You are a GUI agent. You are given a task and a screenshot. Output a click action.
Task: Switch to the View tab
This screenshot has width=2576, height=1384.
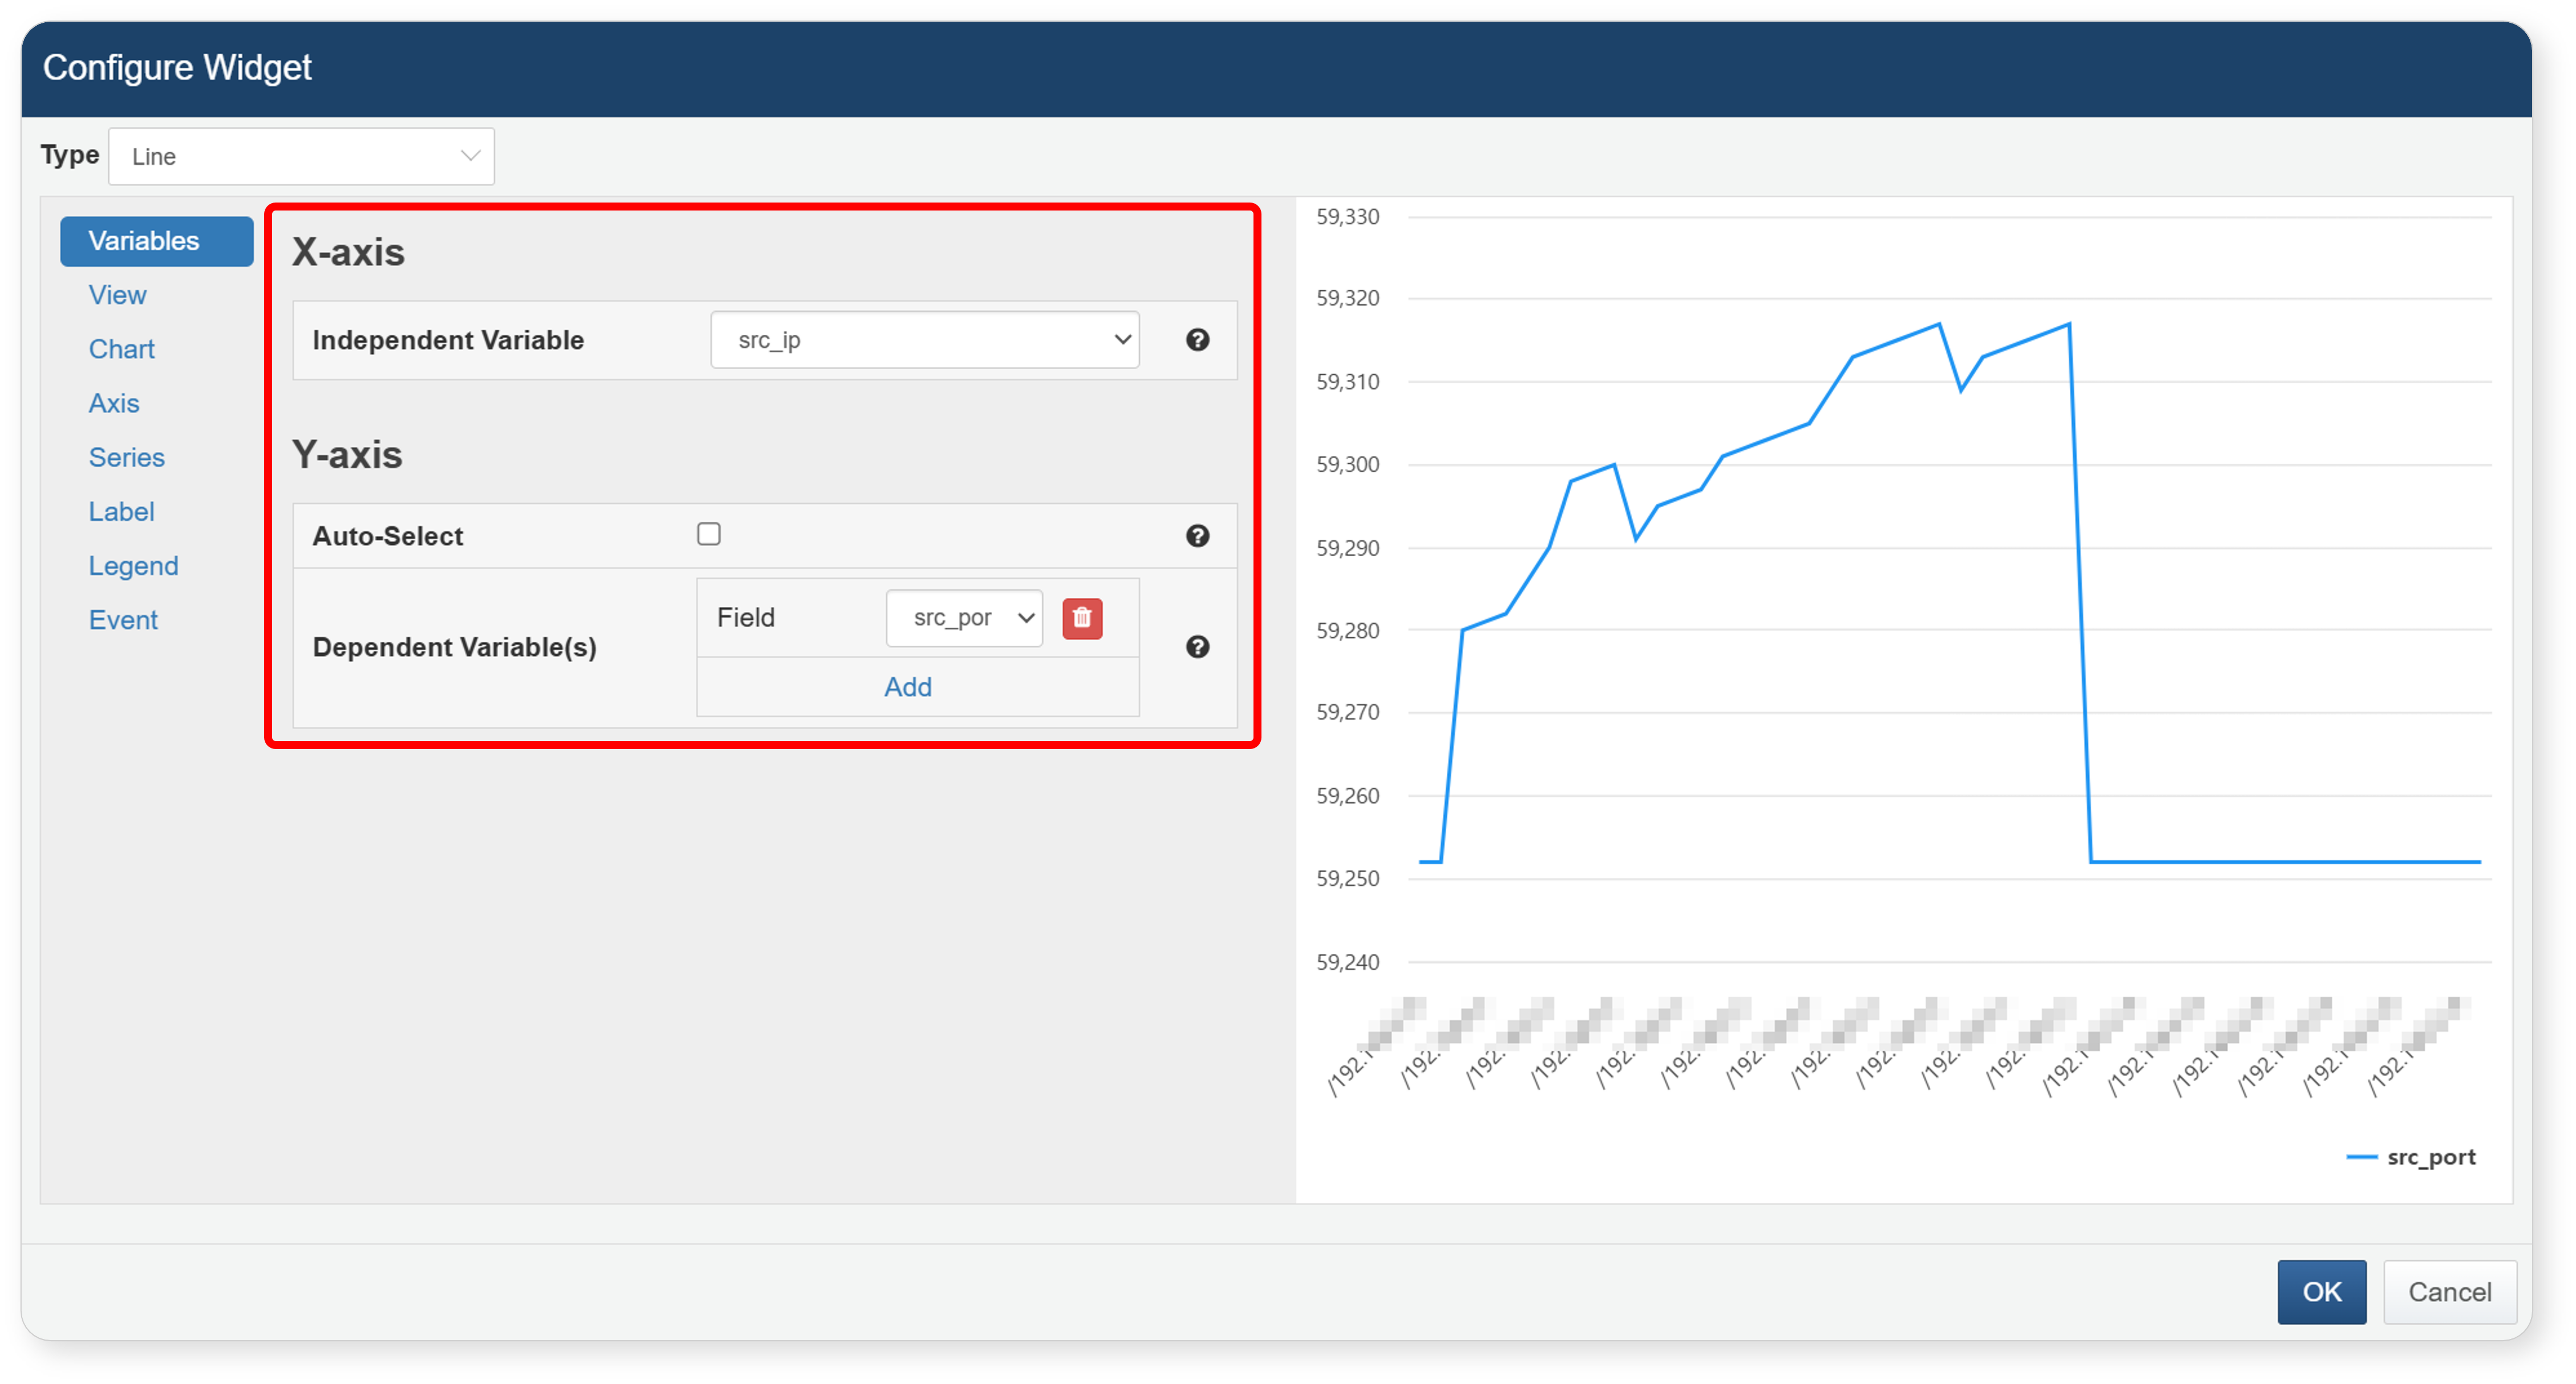[x=117, y=295]
